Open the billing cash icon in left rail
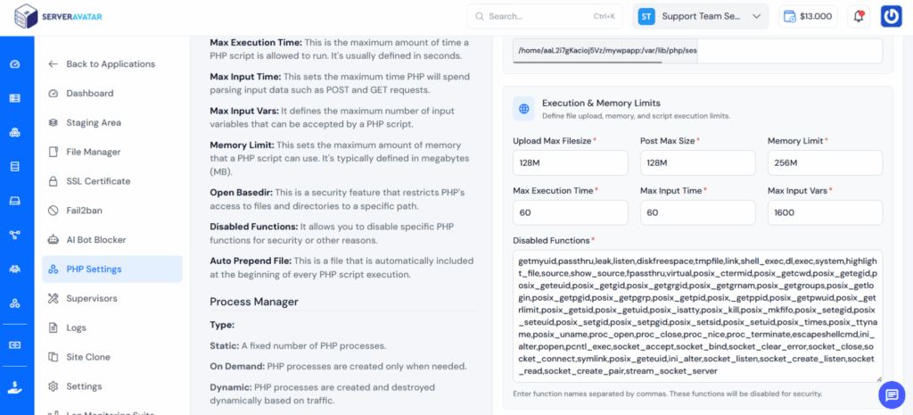913x415 pixels. click(15, 345)
